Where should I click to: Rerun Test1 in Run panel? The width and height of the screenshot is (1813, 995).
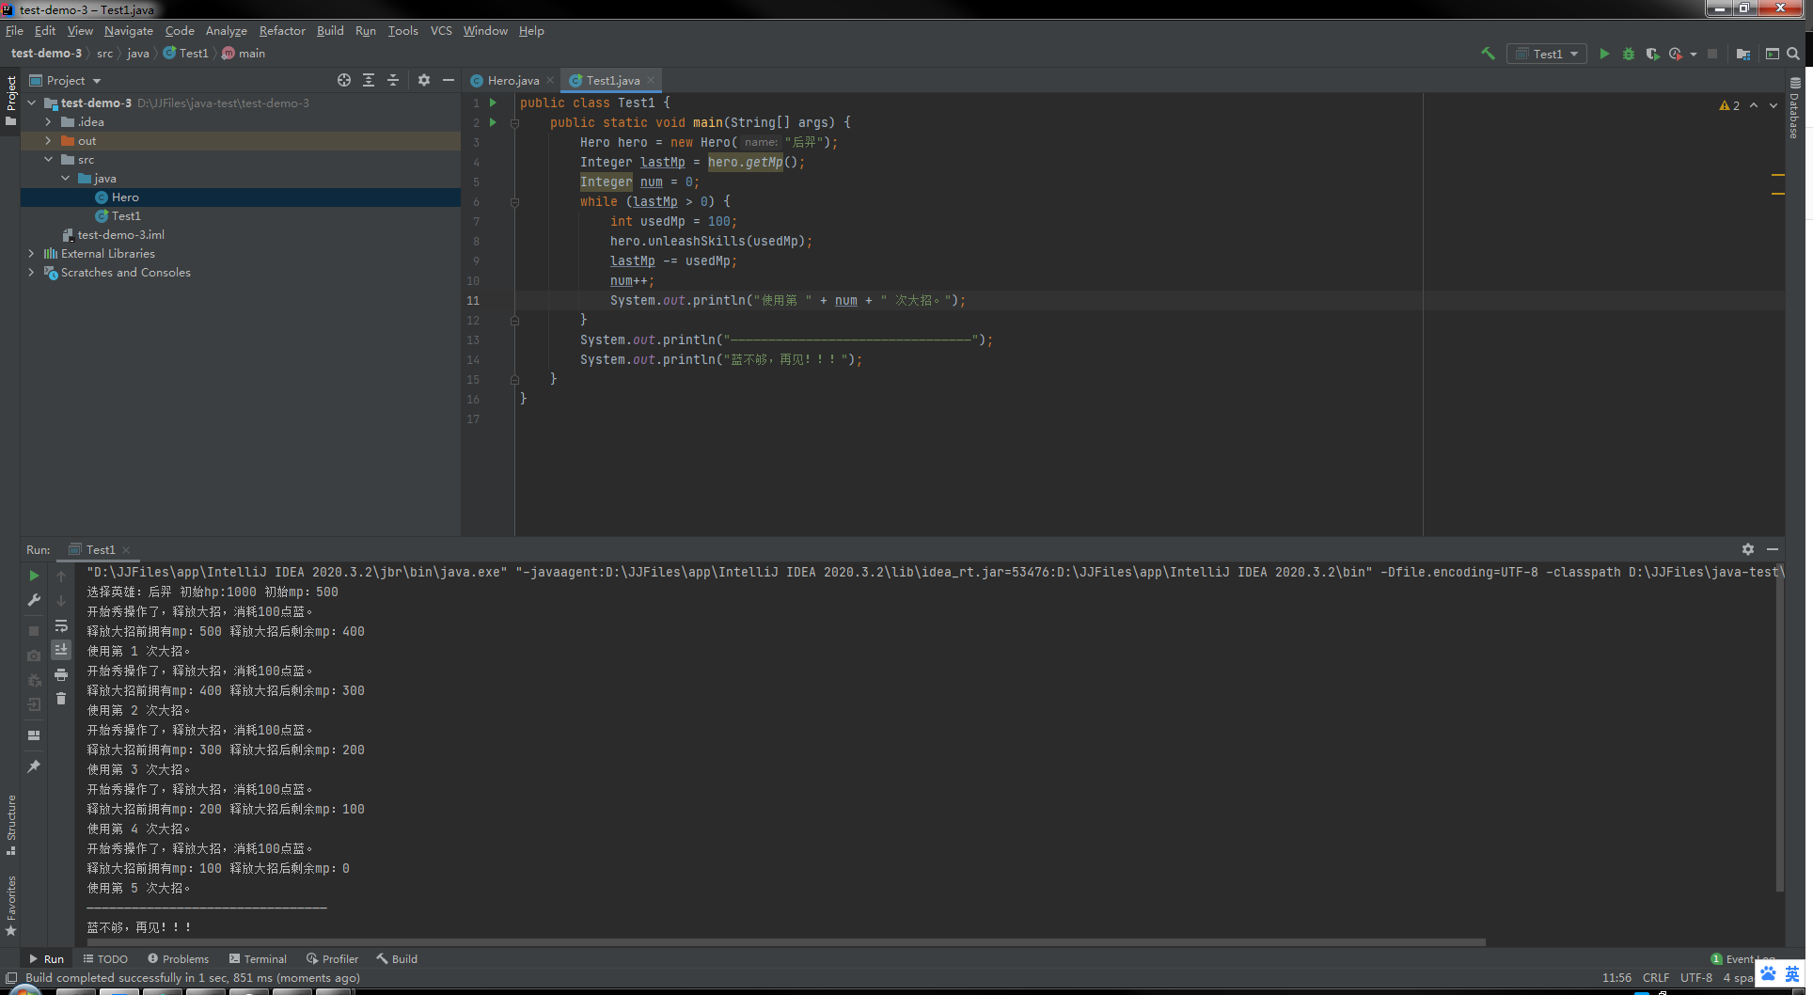click(x=34, y=576)
